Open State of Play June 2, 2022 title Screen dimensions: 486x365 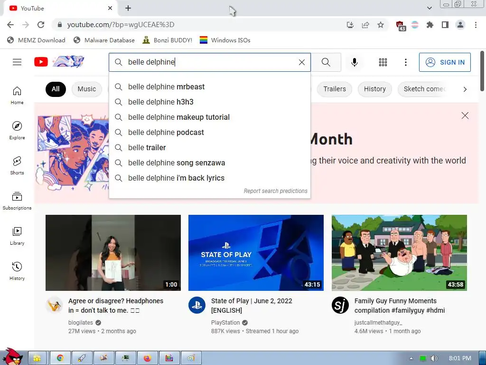click(252, 306)
